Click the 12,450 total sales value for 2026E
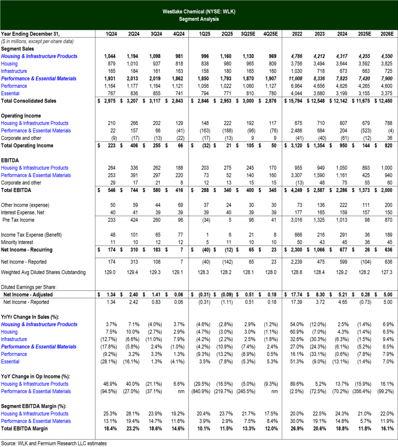Image resolution: width=398 pixels, height=447 pixels. pyautogui.click(x=385, y=101)
